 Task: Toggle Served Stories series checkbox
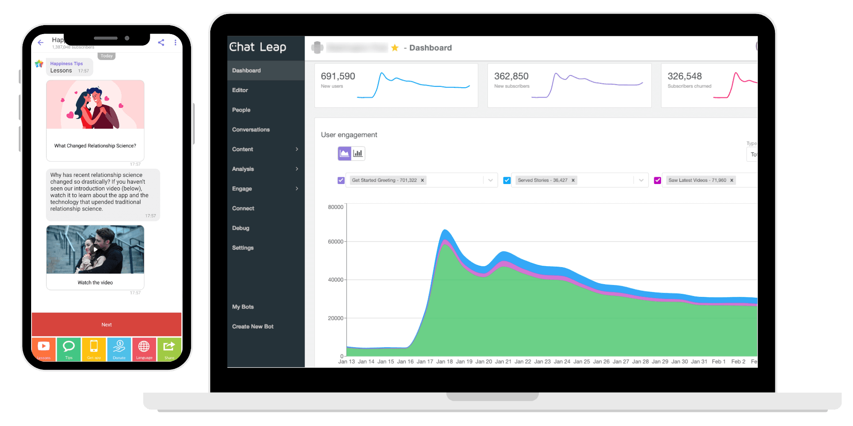pyautogui.click(x=507, y=180)
